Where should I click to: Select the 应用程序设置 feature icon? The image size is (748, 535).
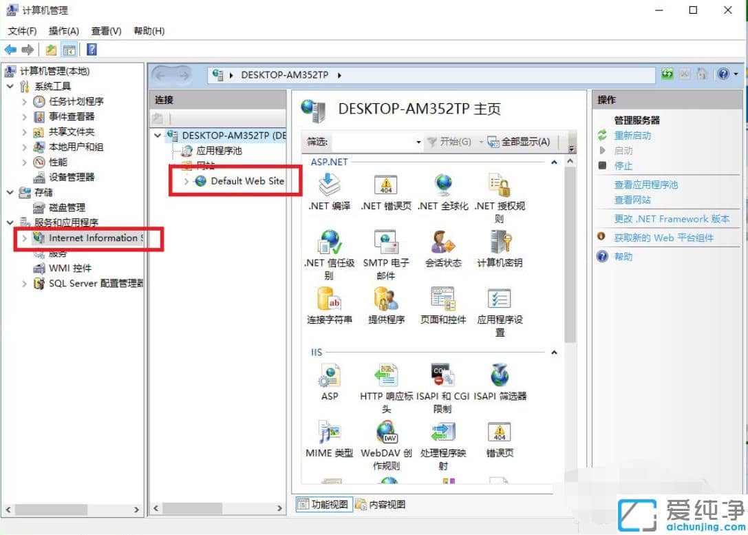pyautogui.click(x=499, y=303)
